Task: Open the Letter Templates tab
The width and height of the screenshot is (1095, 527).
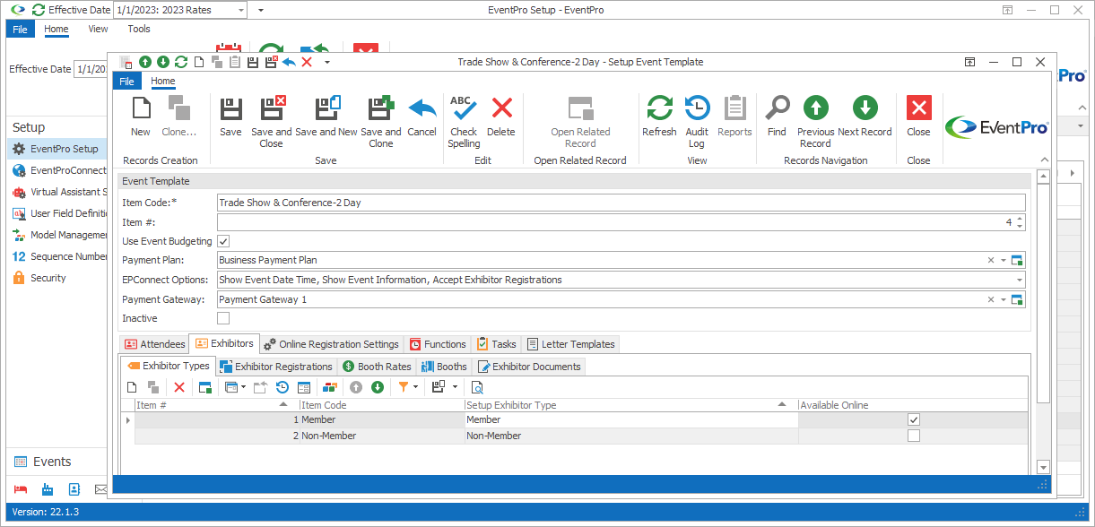Action: [570, 344]
